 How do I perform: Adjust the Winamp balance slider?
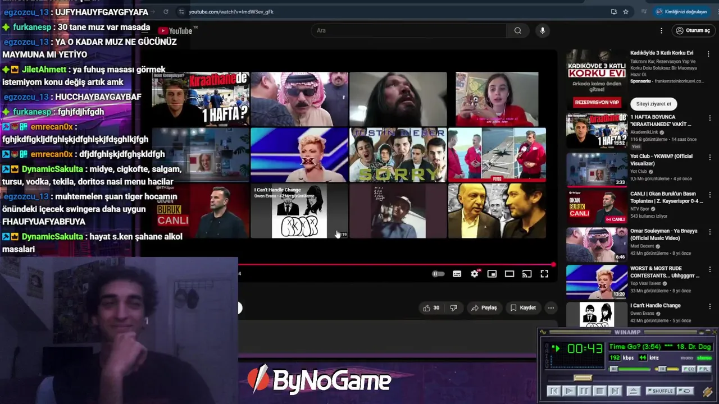(x=667, y=369)
